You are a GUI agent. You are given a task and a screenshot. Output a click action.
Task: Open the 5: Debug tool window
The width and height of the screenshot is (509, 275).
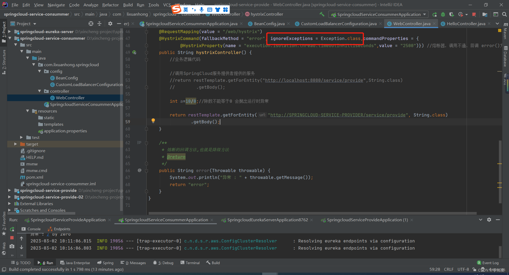(163, 263)
